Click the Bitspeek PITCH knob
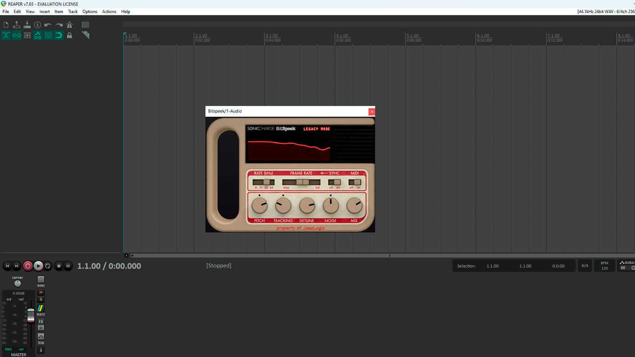This screenshot has width=635, height=357. coord(259,205)
